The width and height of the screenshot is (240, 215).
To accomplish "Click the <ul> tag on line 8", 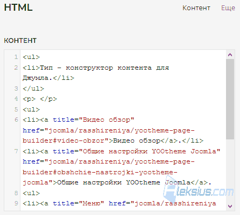I will click(31, 193).
